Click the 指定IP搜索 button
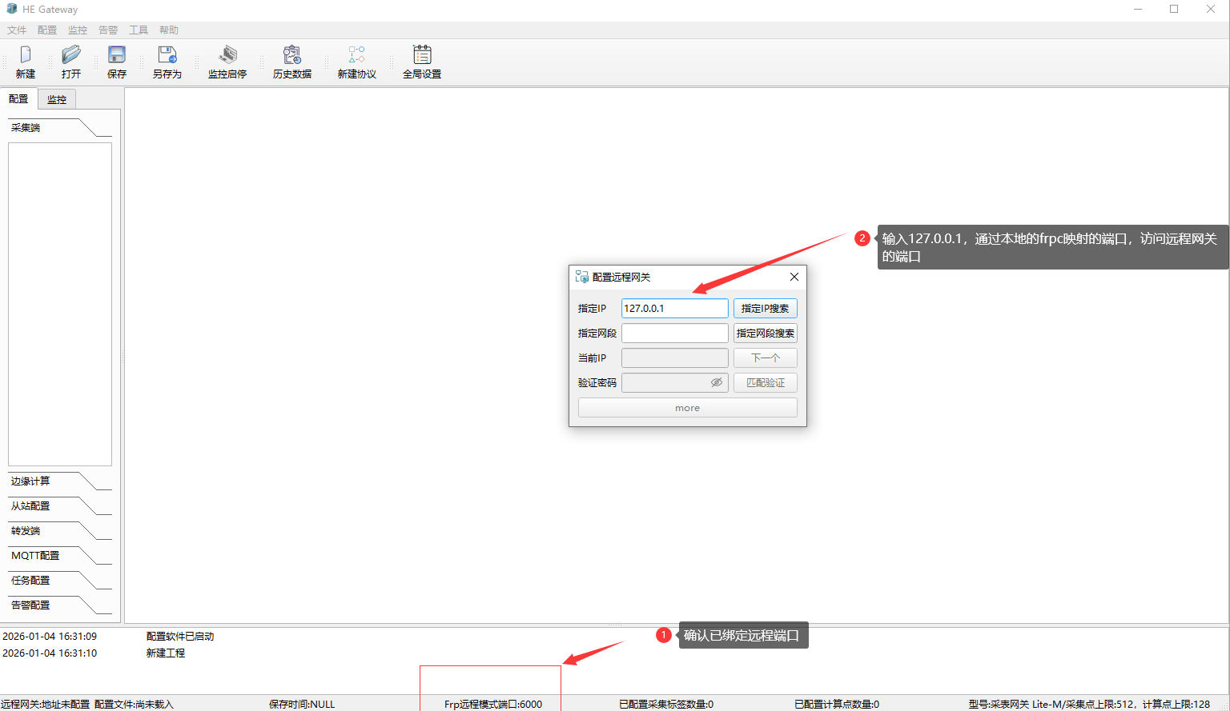 765,309
